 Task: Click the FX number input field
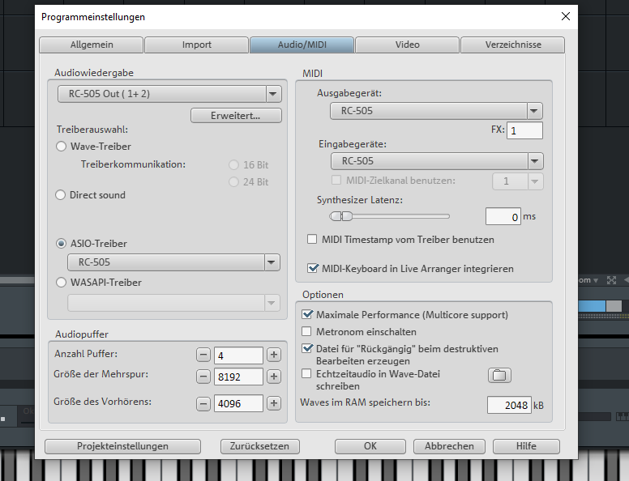pos(524,130)
